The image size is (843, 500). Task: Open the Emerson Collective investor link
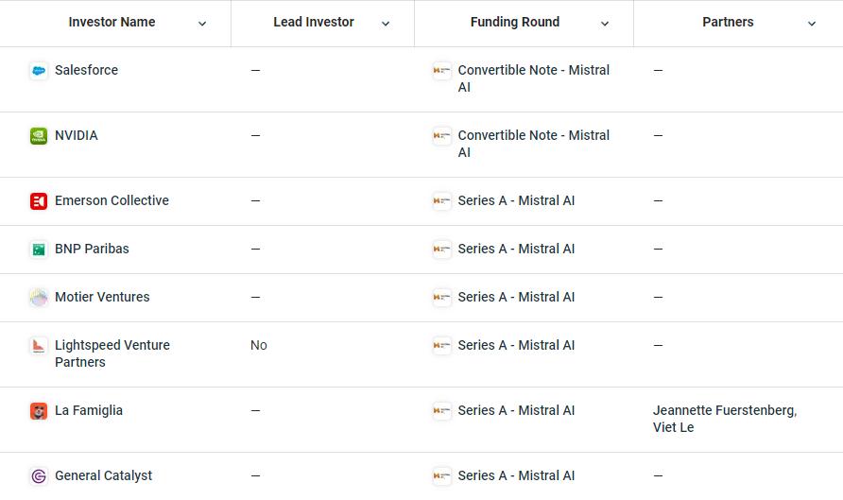tap(112, 200)
